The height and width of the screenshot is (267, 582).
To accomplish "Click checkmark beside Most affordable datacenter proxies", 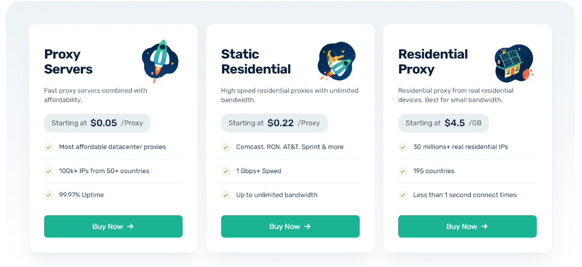I will (x=48, y=147).
